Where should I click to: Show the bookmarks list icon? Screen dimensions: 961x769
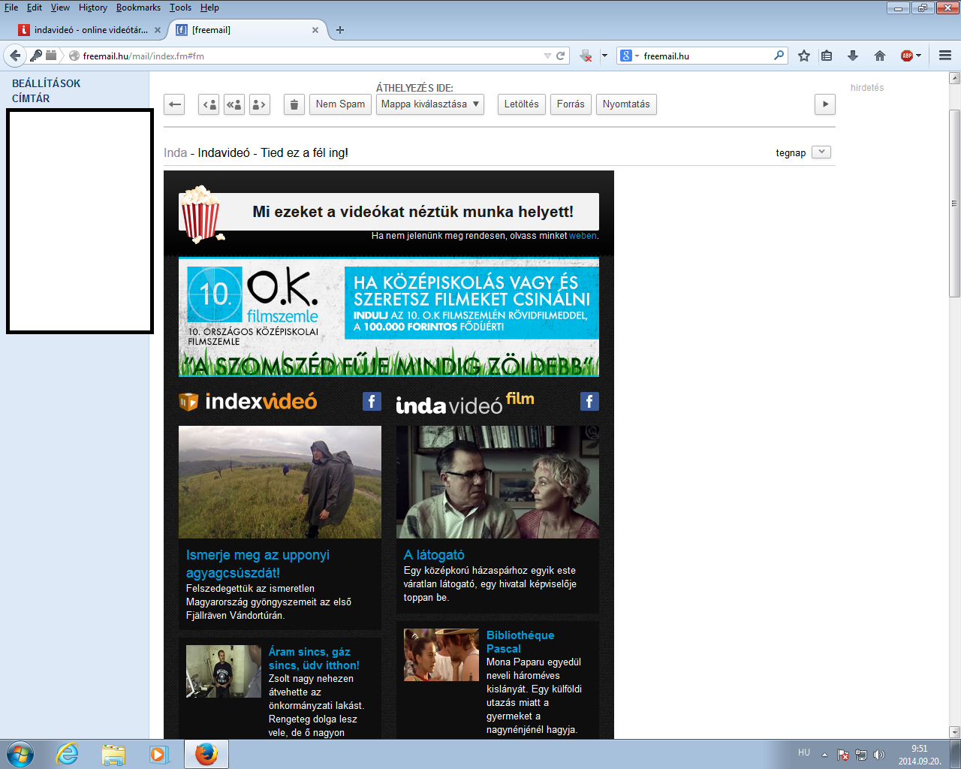coord(827,56)
